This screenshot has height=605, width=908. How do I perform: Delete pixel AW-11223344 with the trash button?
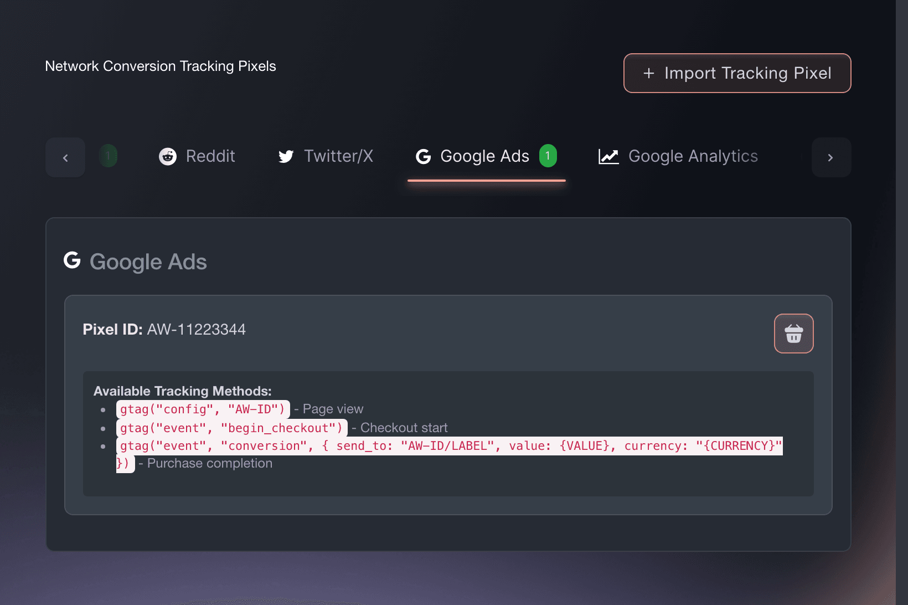tap(794, 334)
